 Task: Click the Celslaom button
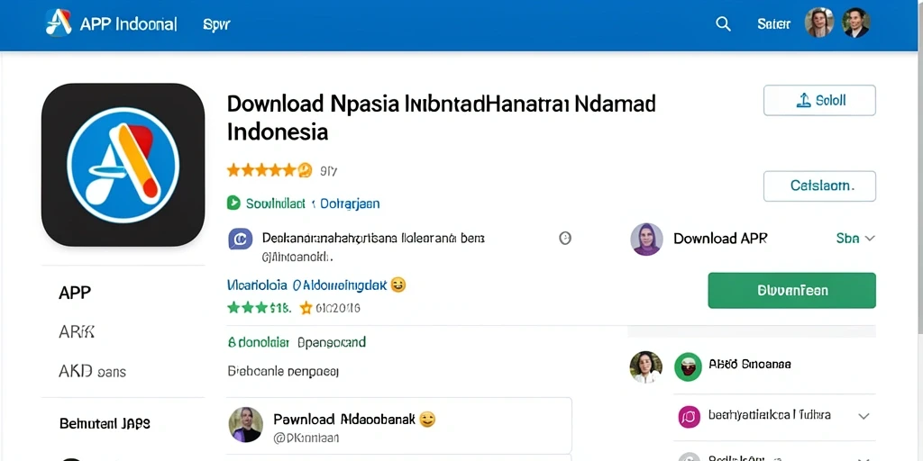(819, 186)
